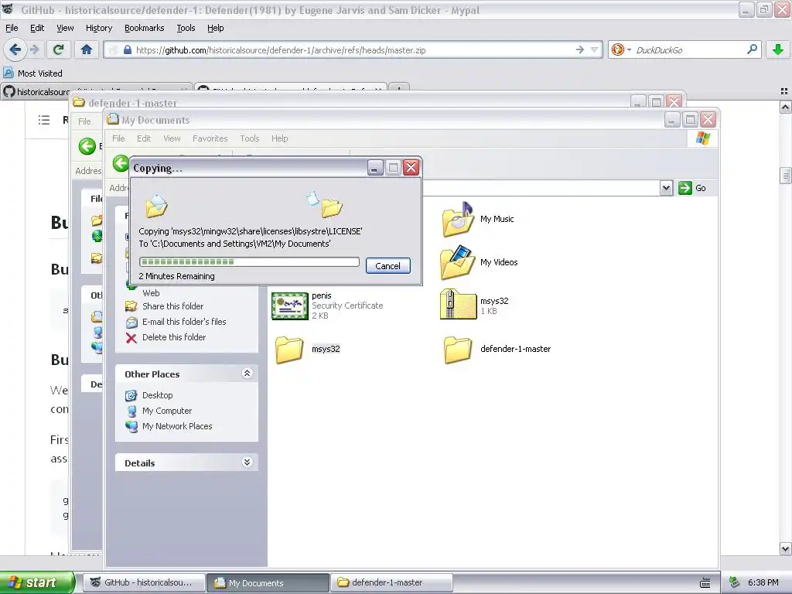Click the Back button in defender-1-master window
This screenshot has height=594, width=792.
[87, 146]
